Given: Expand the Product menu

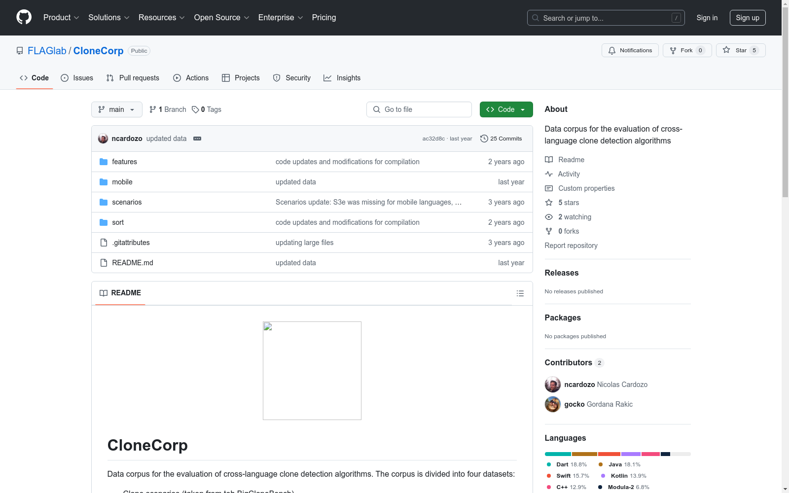Looking at the screenshot, I should point(61,18).
